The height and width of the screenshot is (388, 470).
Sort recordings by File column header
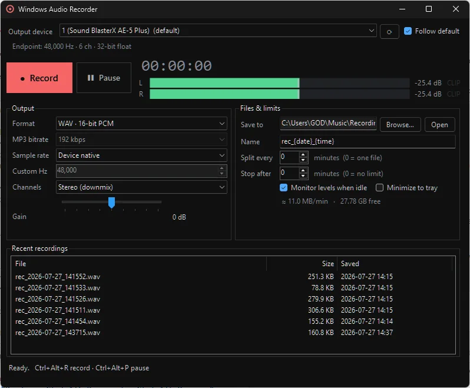(x=139, y=264)
